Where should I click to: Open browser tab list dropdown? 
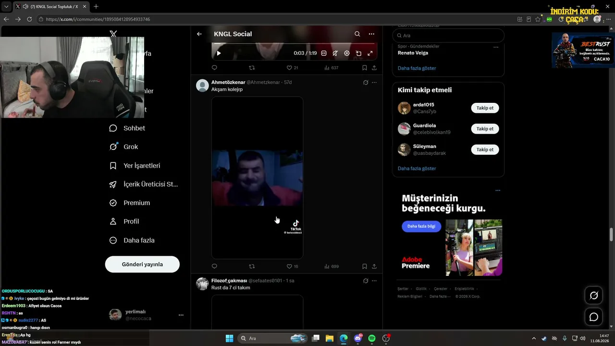6,7
